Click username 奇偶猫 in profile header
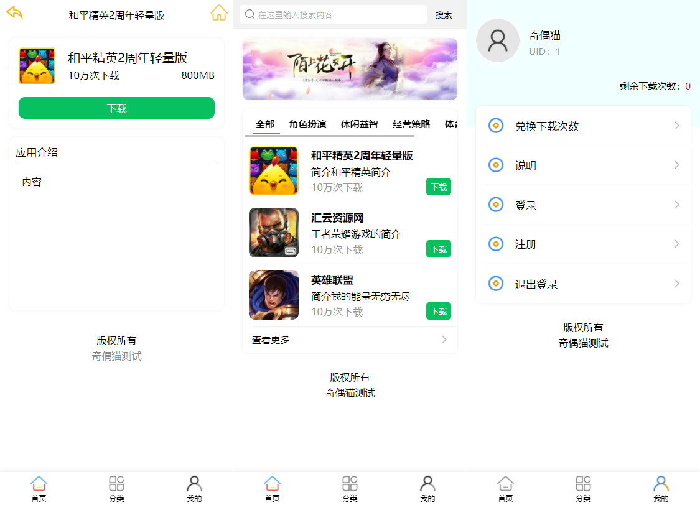Viewport: 700px width, 505px height. (544, 35)
